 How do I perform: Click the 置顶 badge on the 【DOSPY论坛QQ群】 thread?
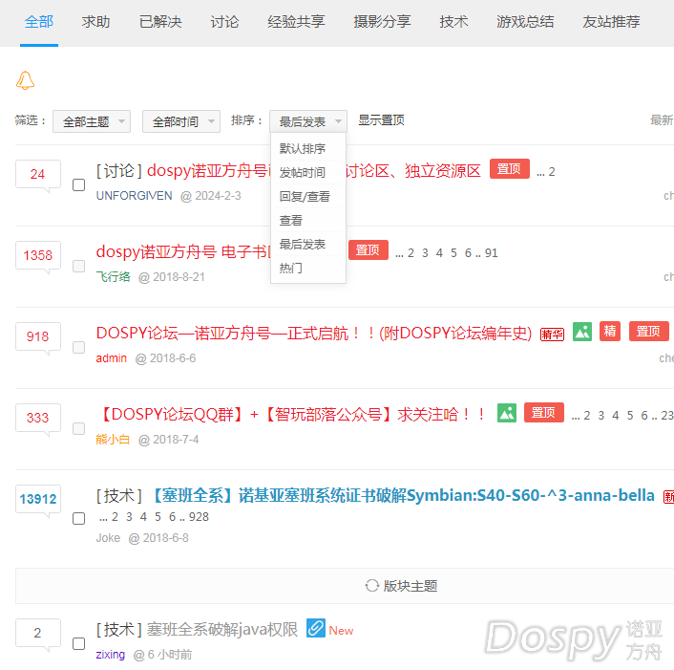pyautogui.click(x=544, y=413)
